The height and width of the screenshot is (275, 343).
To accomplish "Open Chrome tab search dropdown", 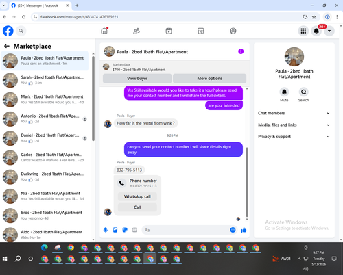I will [3, 5].
